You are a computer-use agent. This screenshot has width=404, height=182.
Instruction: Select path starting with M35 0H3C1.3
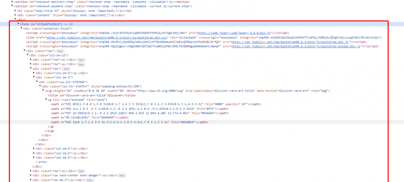point(156,104)
